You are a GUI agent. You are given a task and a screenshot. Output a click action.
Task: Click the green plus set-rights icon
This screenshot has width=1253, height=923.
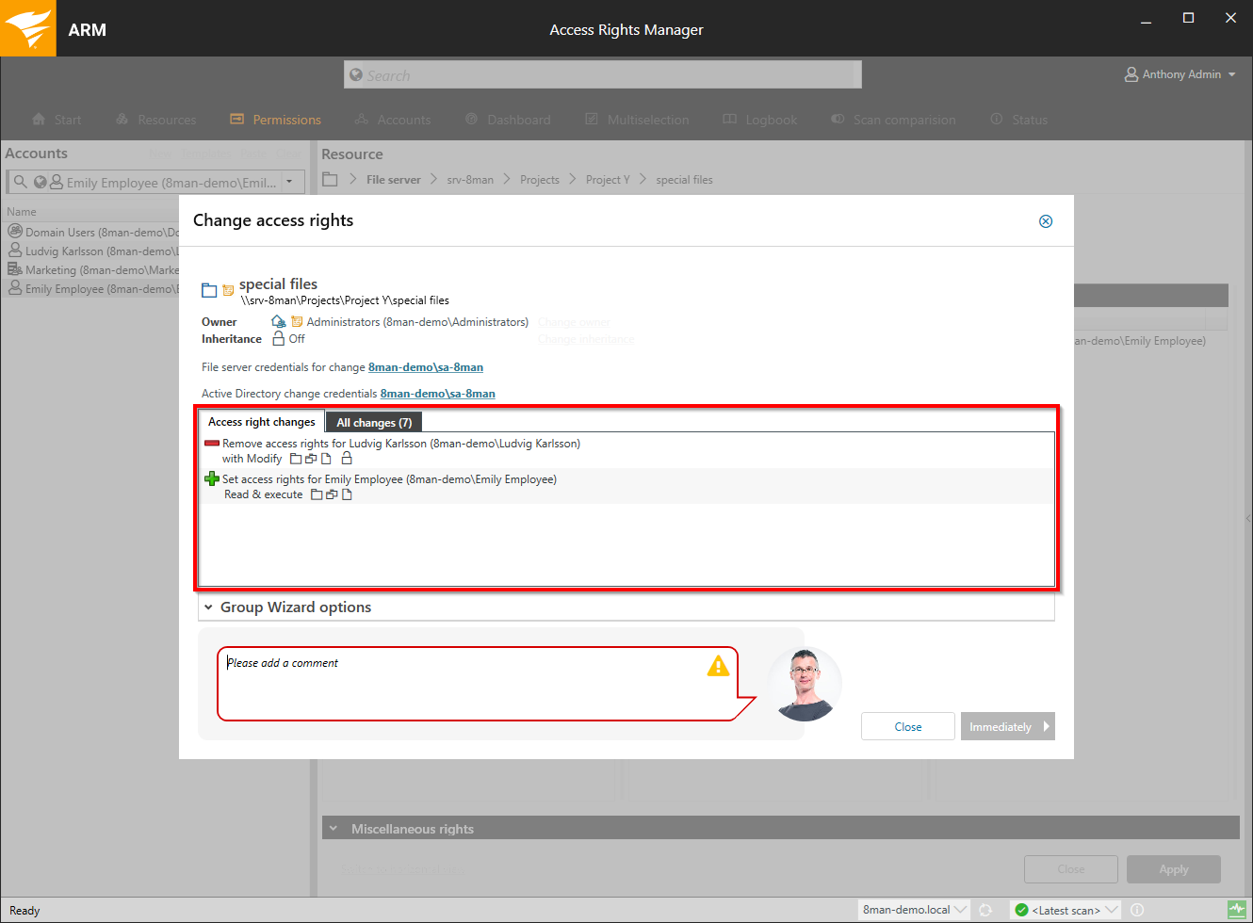pyautogui.click(x=212, y=479)
